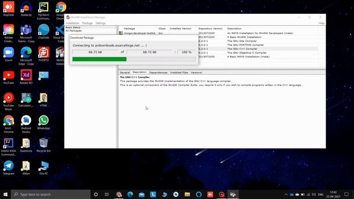
Task: Open the AMan folder on desktop
Action: click(26, 167)
